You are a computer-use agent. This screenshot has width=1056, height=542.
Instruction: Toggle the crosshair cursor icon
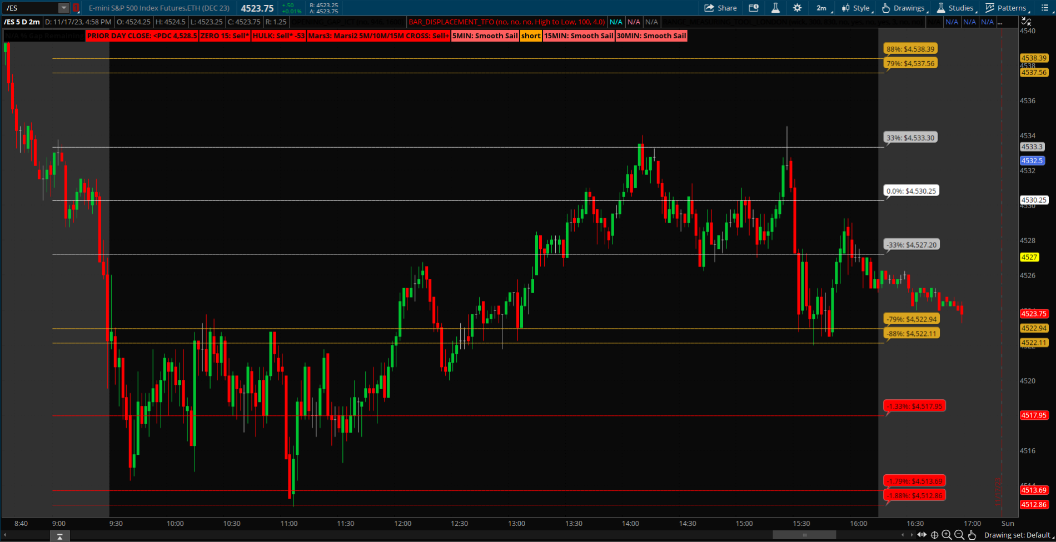coord(935,535)
